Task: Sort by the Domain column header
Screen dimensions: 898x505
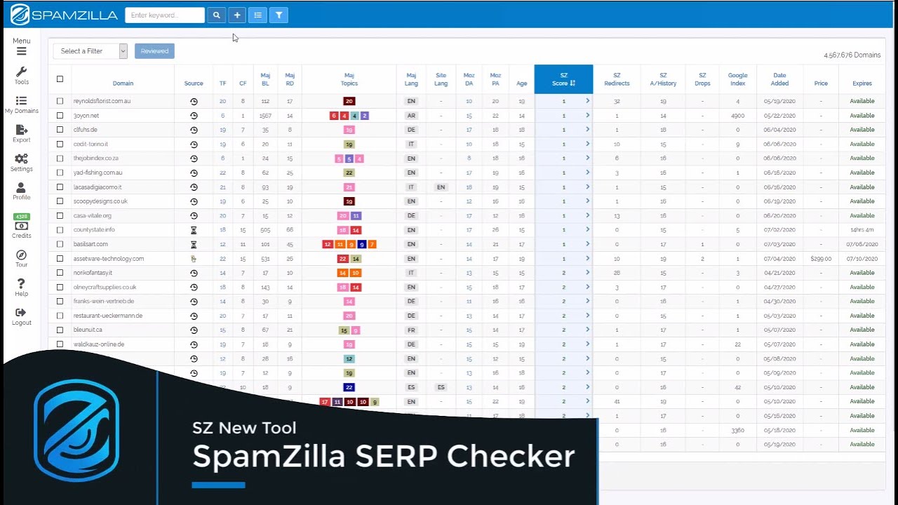Action: 123,83
